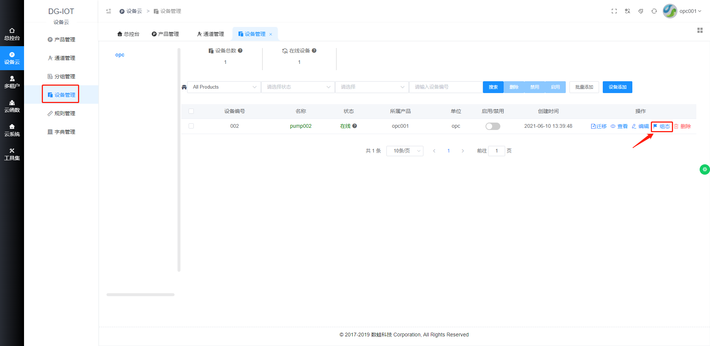
Task: Open the 请选择状态 status dropdown
Action: click(298, 87)
